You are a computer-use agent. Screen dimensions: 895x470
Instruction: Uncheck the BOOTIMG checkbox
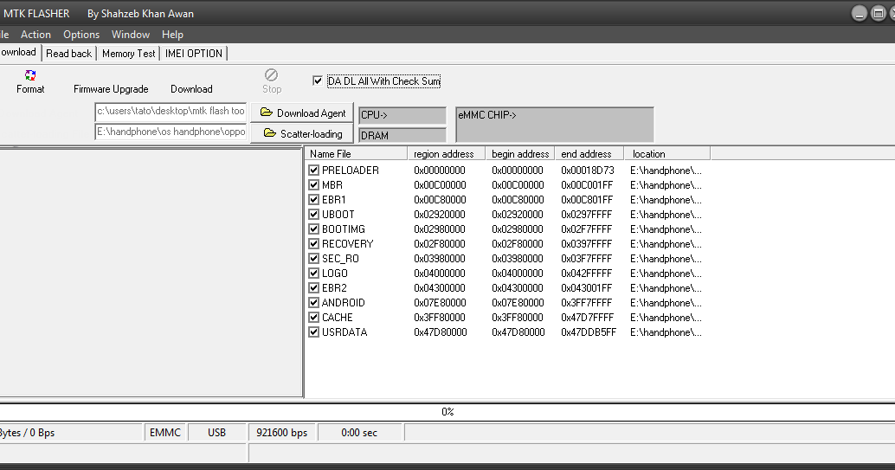313,229
